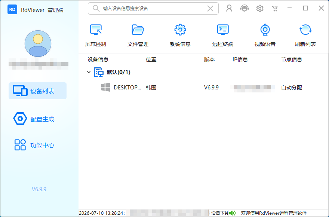Click the 韩国 location cell

point(151,88)
